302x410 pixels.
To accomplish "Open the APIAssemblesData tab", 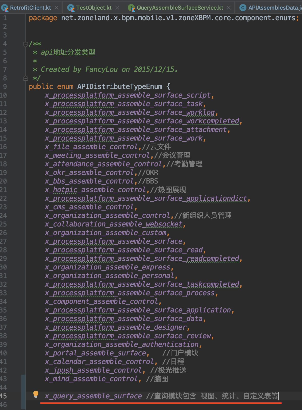I will pos(274,8).
